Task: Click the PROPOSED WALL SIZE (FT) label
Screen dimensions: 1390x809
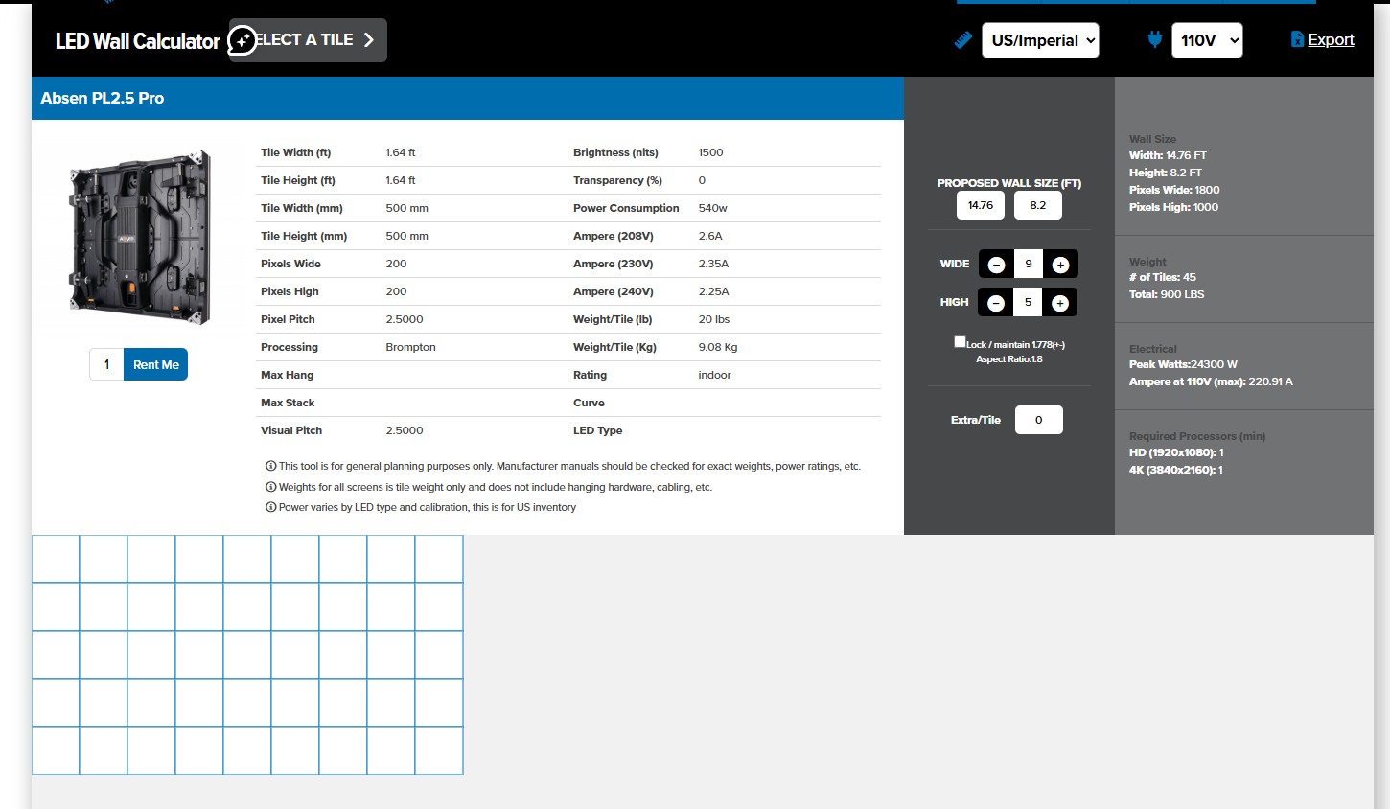Action: click(x=1009, y=183)
